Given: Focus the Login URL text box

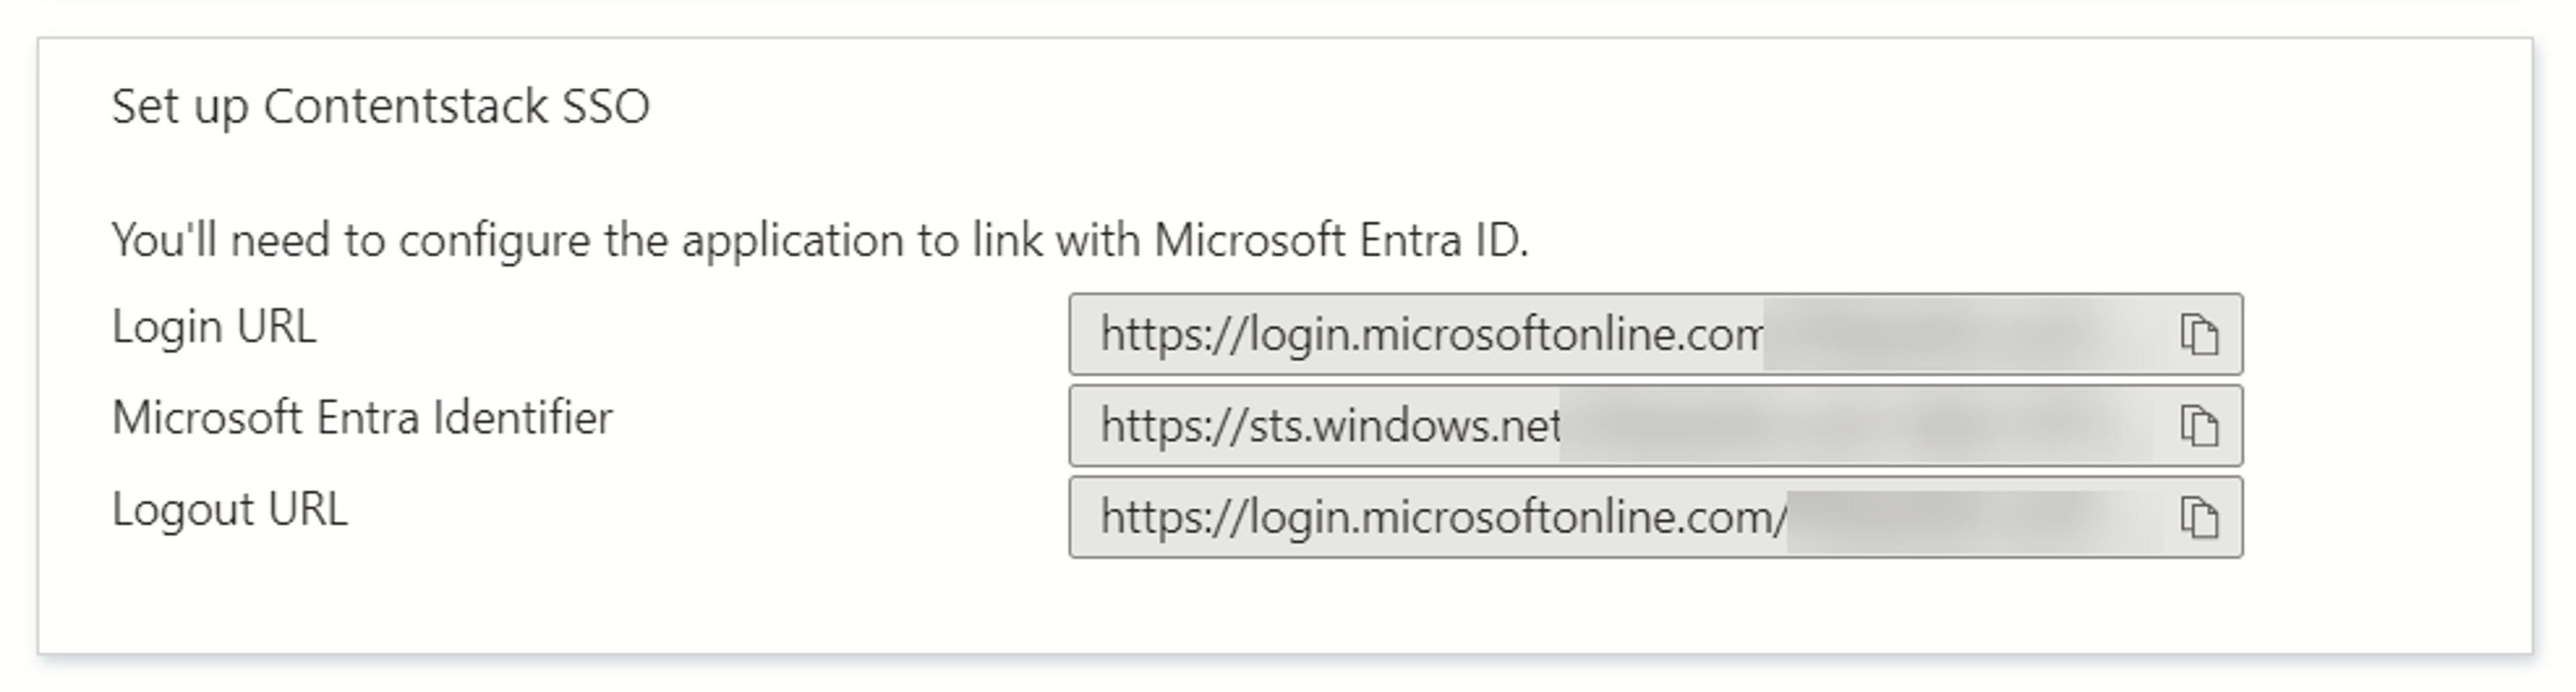Looking at the screenshot, I should click(x=1655, y=334).
